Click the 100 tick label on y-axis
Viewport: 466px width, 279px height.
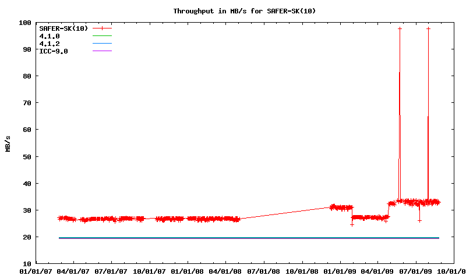tap(25, 23)
